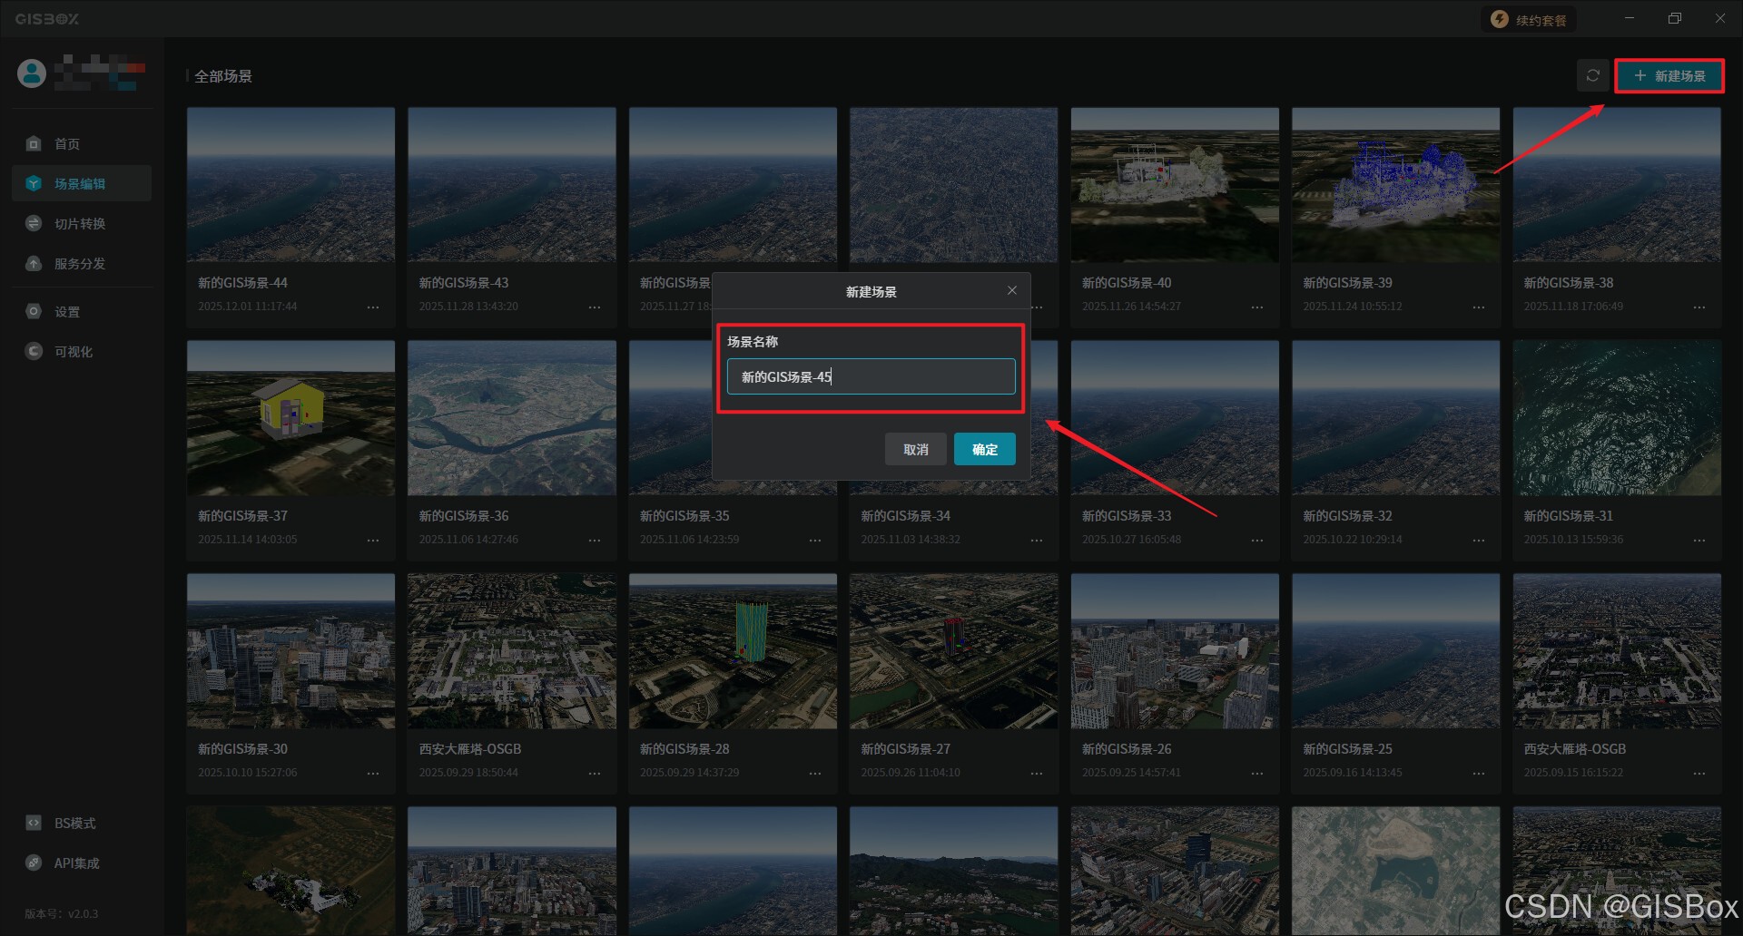The height and width of the screenshot is (936, 1743).
Task: Click the 续约套餐 renewal button
Action: point(1529,20)
